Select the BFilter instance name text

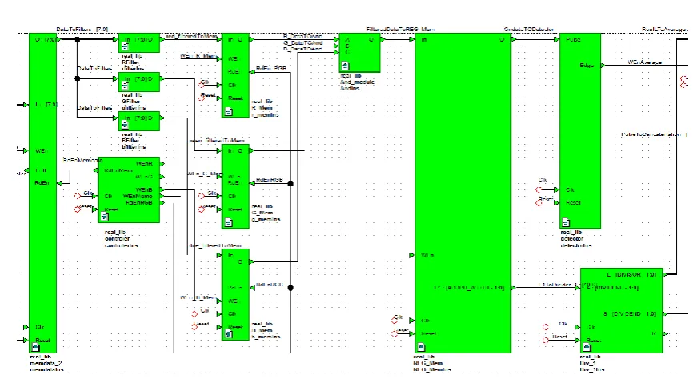click(130, 141)
